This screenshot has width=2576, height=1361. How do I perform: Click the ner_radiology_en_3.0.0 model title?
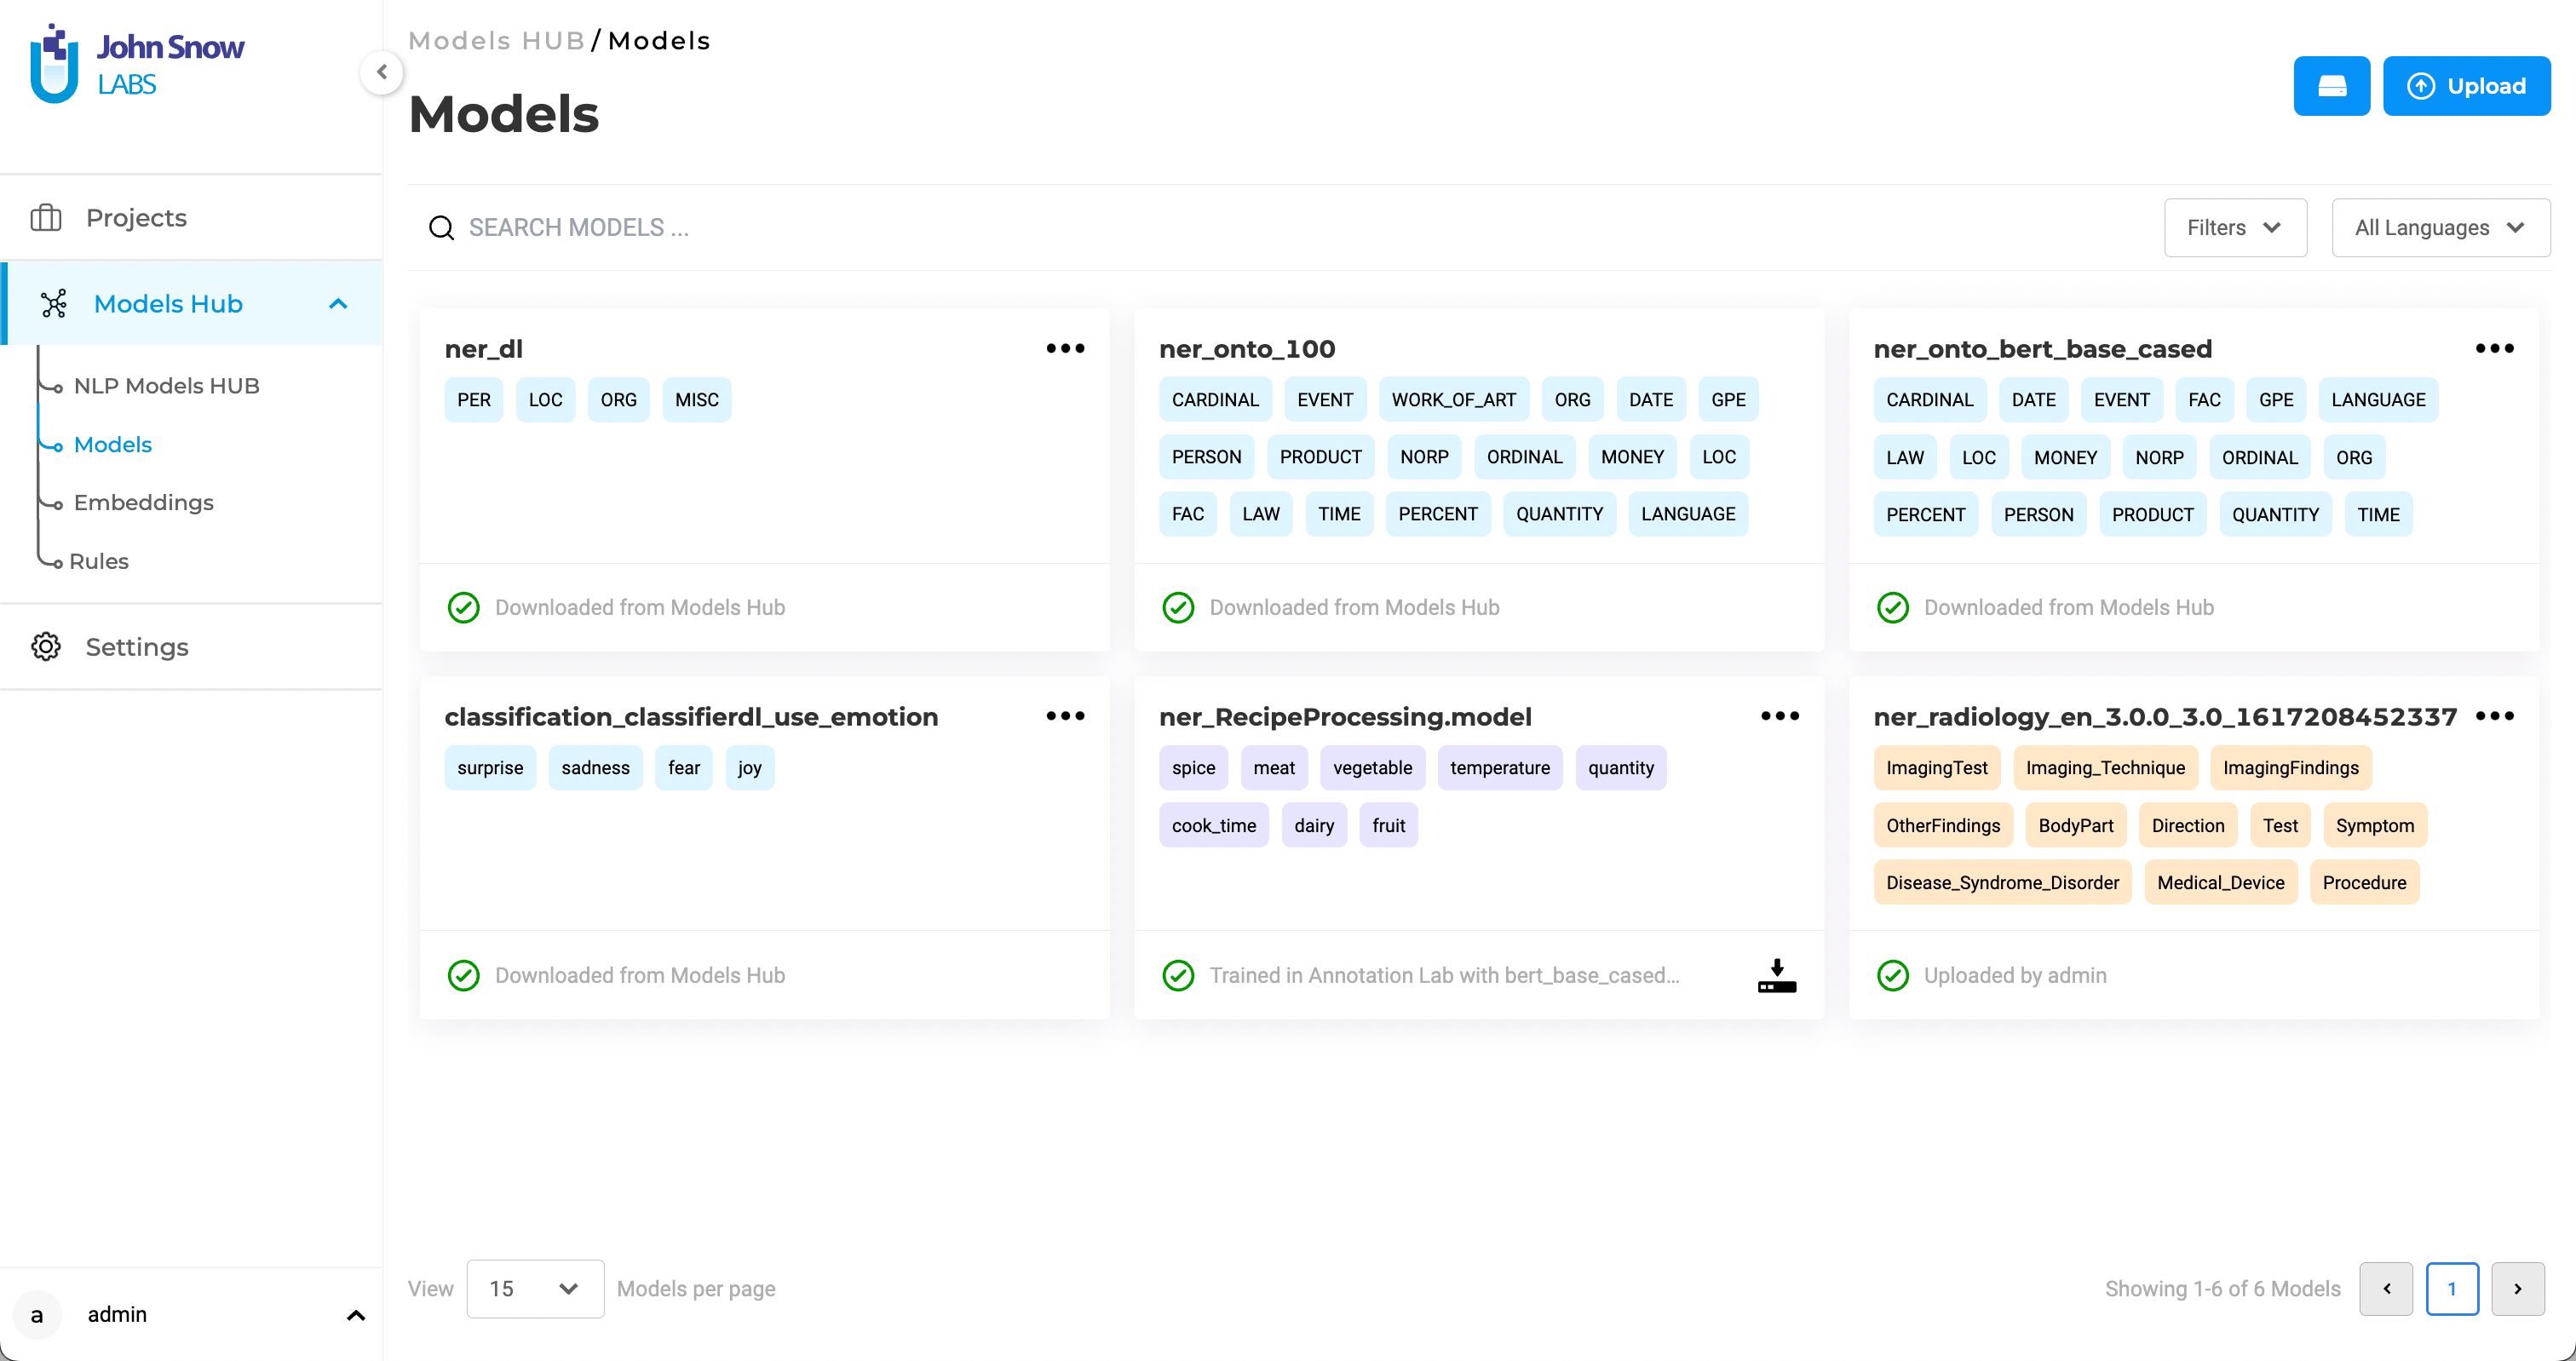pyautogui.click(x=2165, y=717)
